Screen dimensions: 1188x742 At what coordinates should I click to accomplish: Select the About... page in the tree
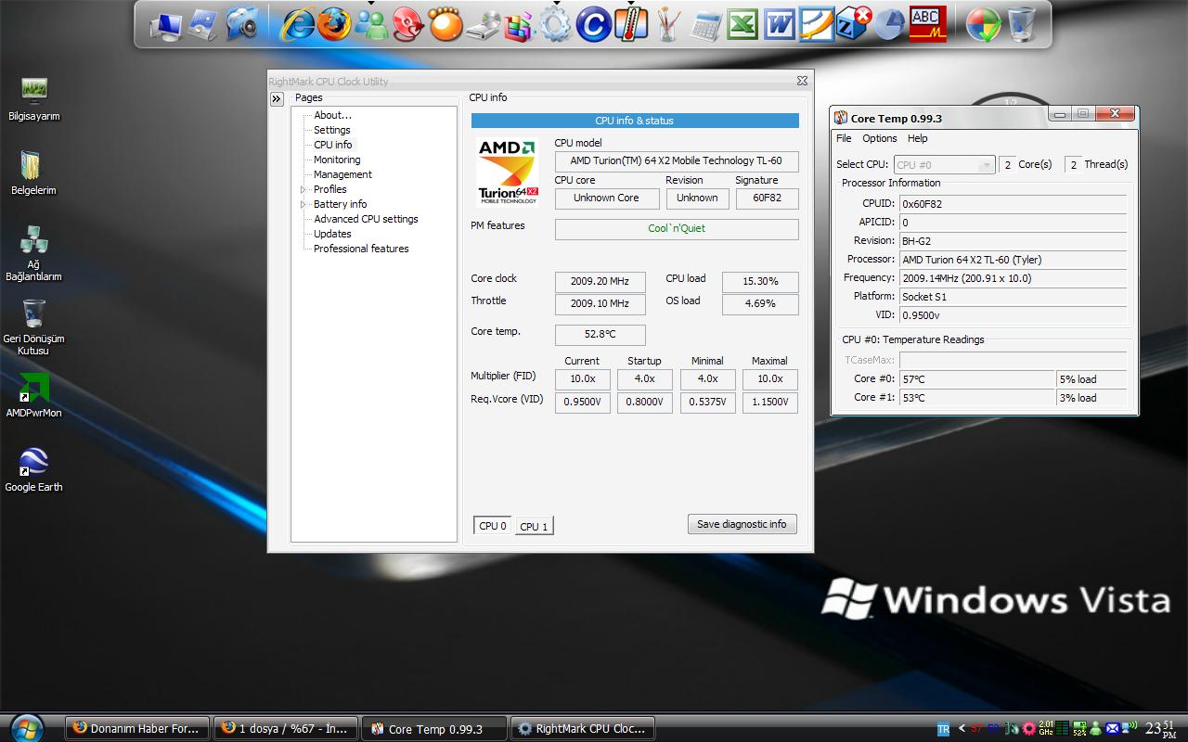pyautogui.click(x=332, y=115)
